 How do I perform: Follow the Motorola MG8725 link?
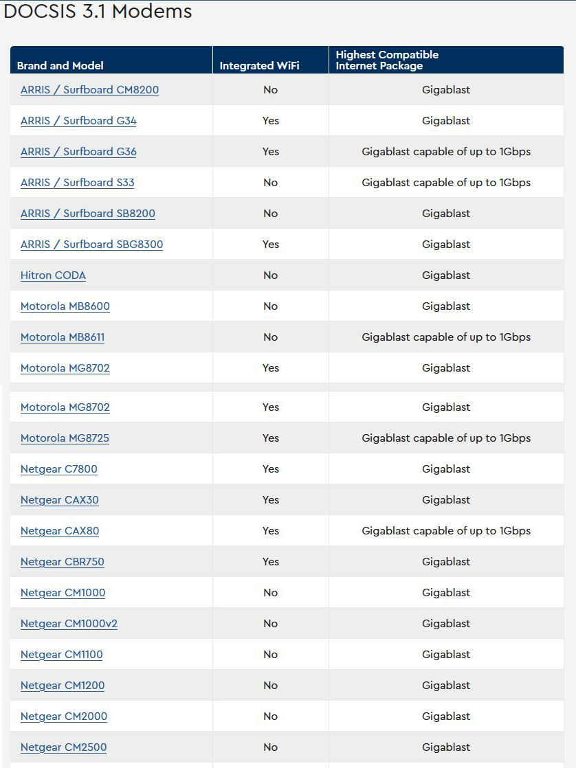click(65, 438)
